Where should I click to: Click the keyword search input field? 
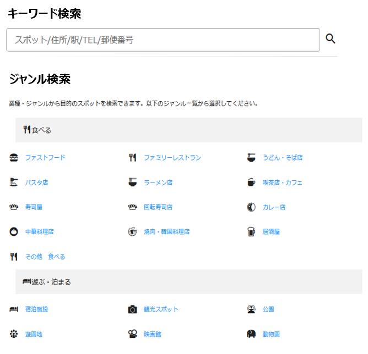pos(163,40)
